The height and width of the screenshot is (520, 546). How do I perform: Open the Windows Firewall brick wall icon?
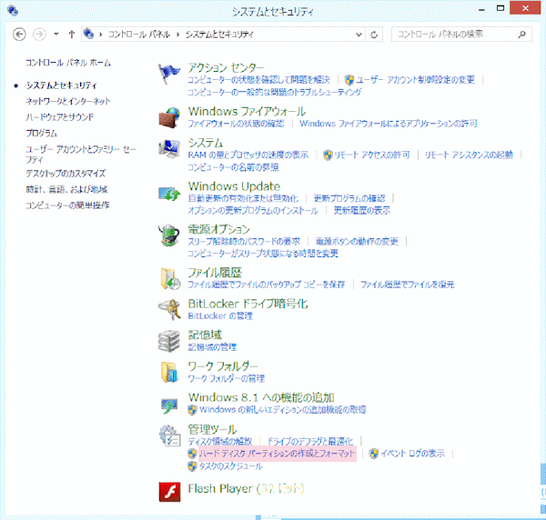pyautogui.click(x=169, y=117)
